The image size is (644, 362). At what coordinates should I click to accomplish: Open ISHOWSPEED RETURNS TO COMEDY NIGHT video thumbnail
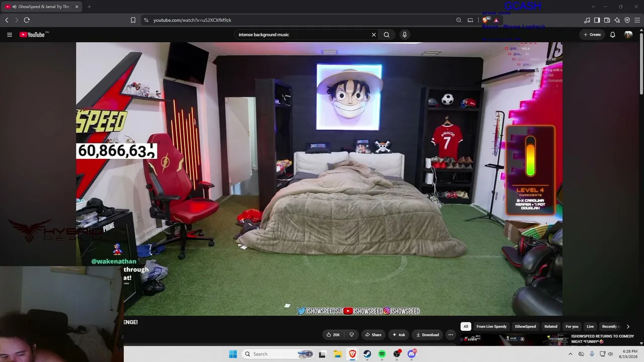pyautogui.click(x=514, y=340)
